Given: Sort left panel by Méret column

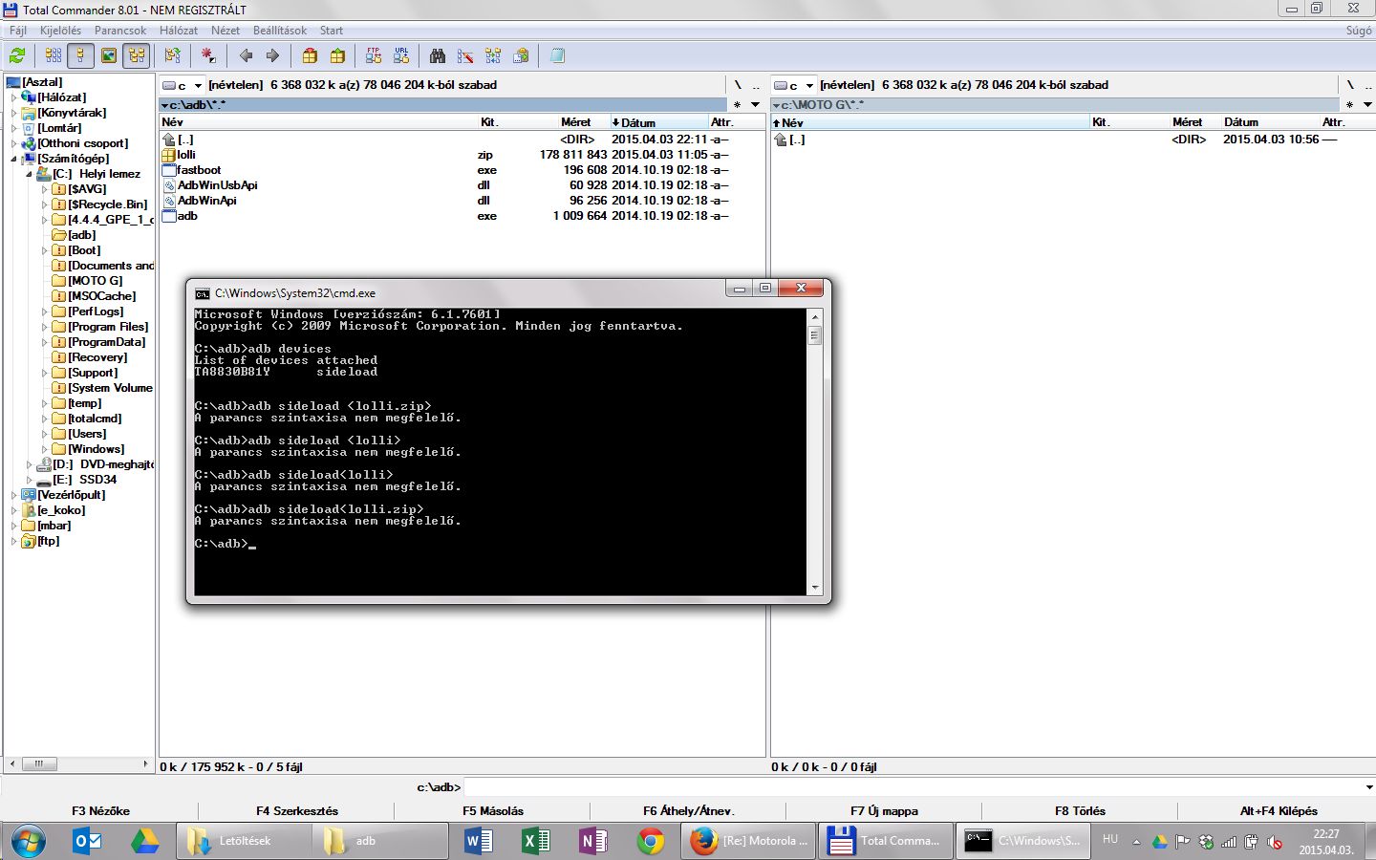Looking at the screenshot, I should (575, 122).
